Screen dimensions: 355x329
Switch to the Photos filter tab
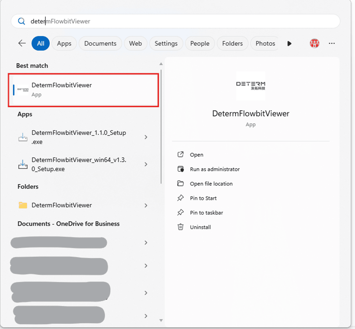tap(265, 43)
